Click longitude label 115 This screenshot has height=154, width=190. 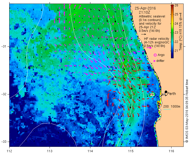click(131, 151)
